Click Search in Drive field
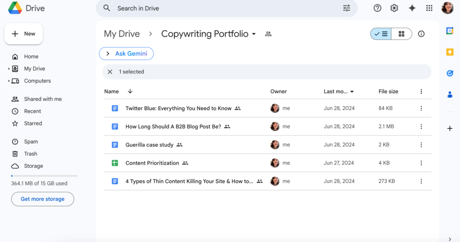Image resolution: width=460 pixels, height=242 pixels. pos(226,8)
